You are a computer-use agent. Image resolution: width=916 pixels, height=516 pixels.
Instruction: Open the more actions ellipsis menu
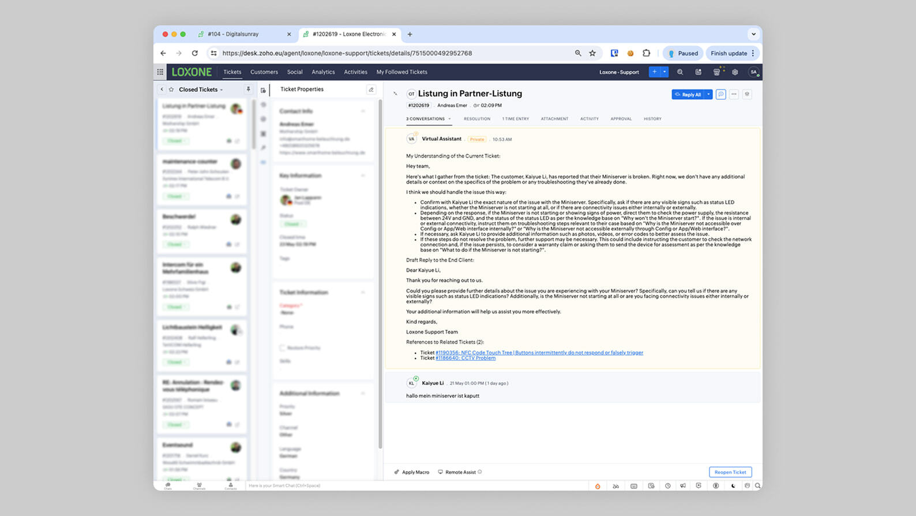pyautogui.click(x=734, y=94)
